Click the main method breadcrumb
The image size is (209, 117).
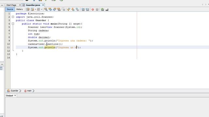coord(28,91)
